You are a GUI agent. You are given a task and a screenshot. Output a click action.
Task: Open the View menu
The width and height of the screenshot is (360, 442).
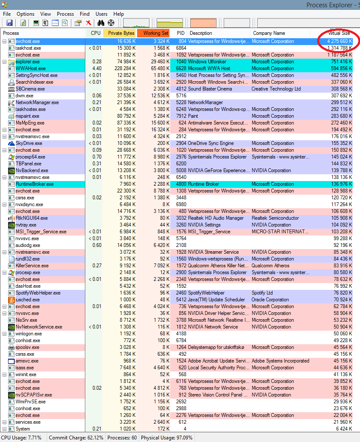(45, 14)
